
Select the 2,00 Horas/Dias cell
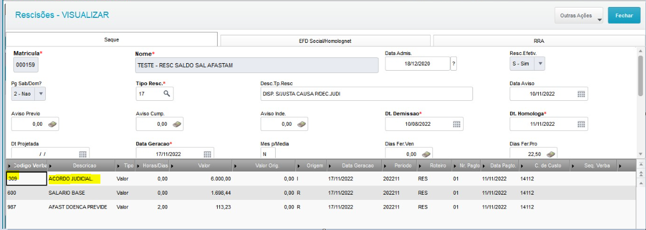click(153, 207)
